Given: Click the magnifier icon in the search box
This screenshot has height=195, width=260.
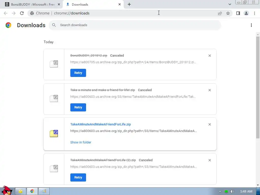Looking at the screenshot, I should pyautogui.click(x=54, y=25).
